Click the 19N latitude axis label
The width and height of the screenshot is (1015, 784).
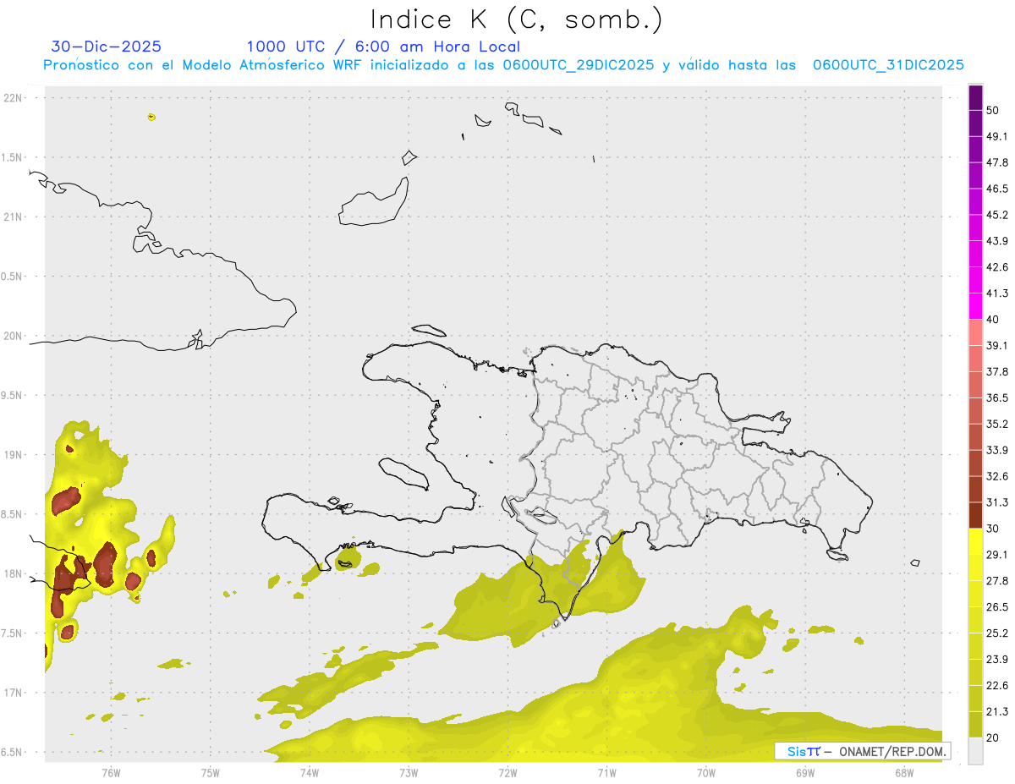coord(14,455)
